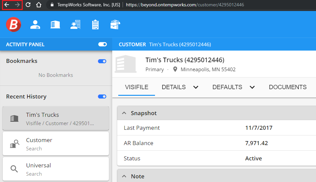Click the Tim's Trucks (4295012446) page heading
Viewport: 316px width, 182px height.
coord(185,60)
